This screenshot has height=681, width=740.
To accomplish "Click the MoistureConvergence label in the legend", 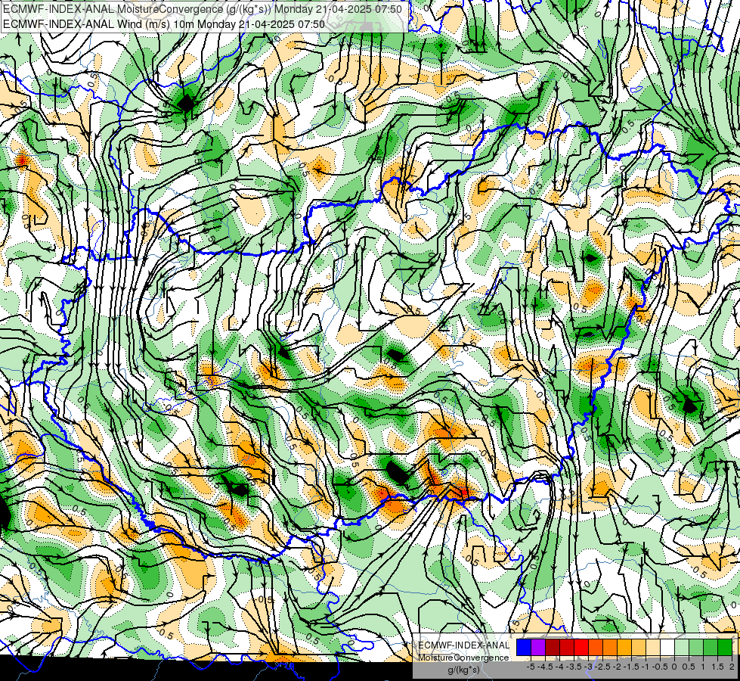I will pos(463,658).
